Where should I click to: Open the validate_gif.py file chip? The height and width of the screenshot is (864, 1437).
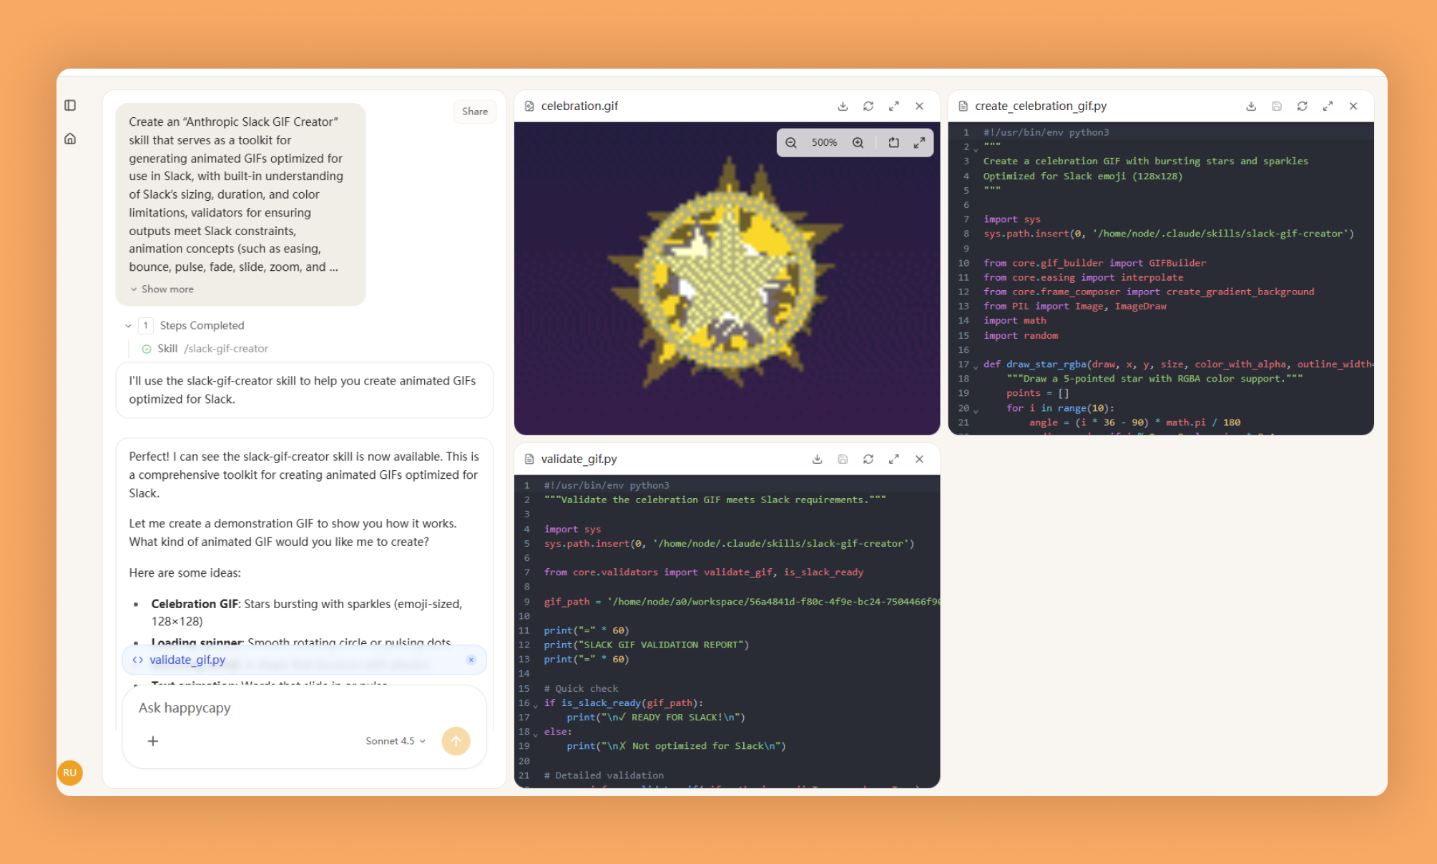click(187, 660)
